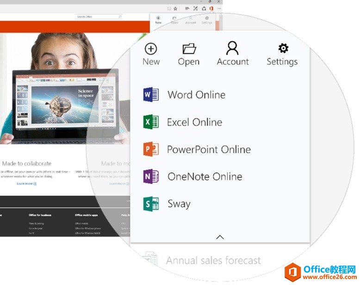Launch Excel Online from the app list
Viewport: 360px width, 285px height.
(x=183, y=122)
